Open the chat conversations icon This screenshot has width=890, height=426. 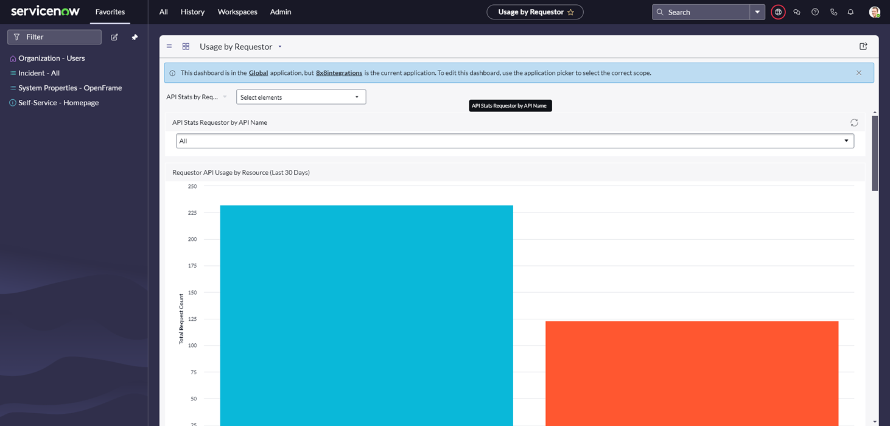[x=797, y=12]
